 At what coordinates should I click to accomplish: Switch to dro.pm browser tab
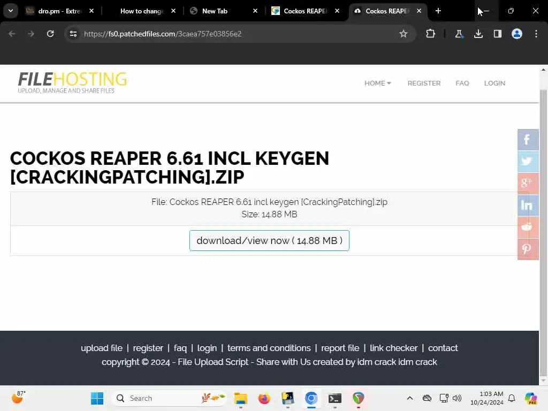59,11
